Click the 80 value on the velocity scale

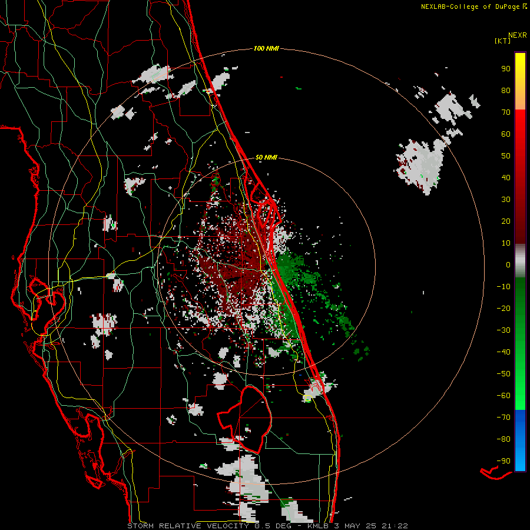506,90
